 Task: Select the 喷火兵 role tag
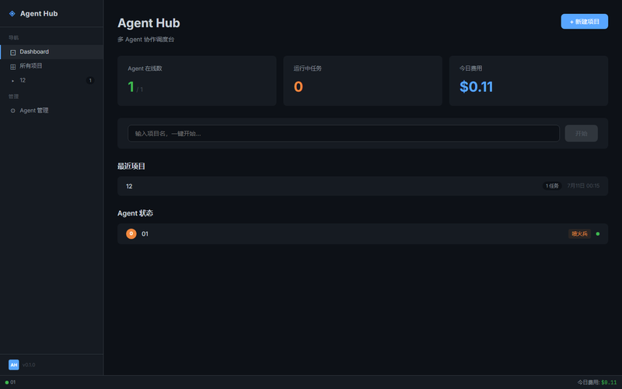click(579, 234)
